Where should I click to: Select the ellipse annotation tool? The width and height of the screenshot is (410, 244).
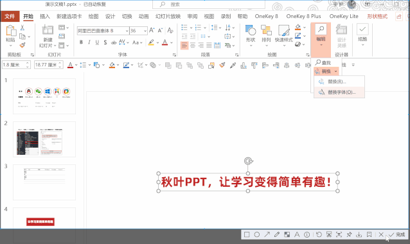[257, 234]
